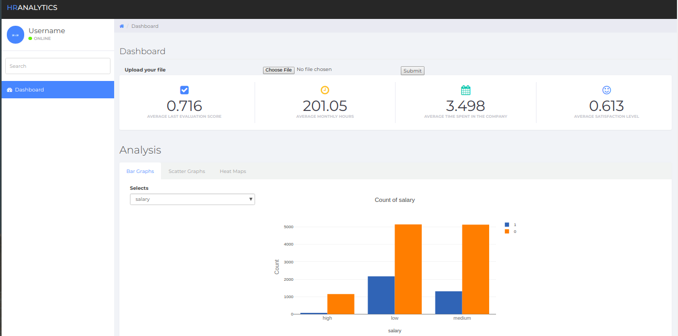Click the 'Upload your file' label
This screenshot has width=678, height=336.
point(145,70)
